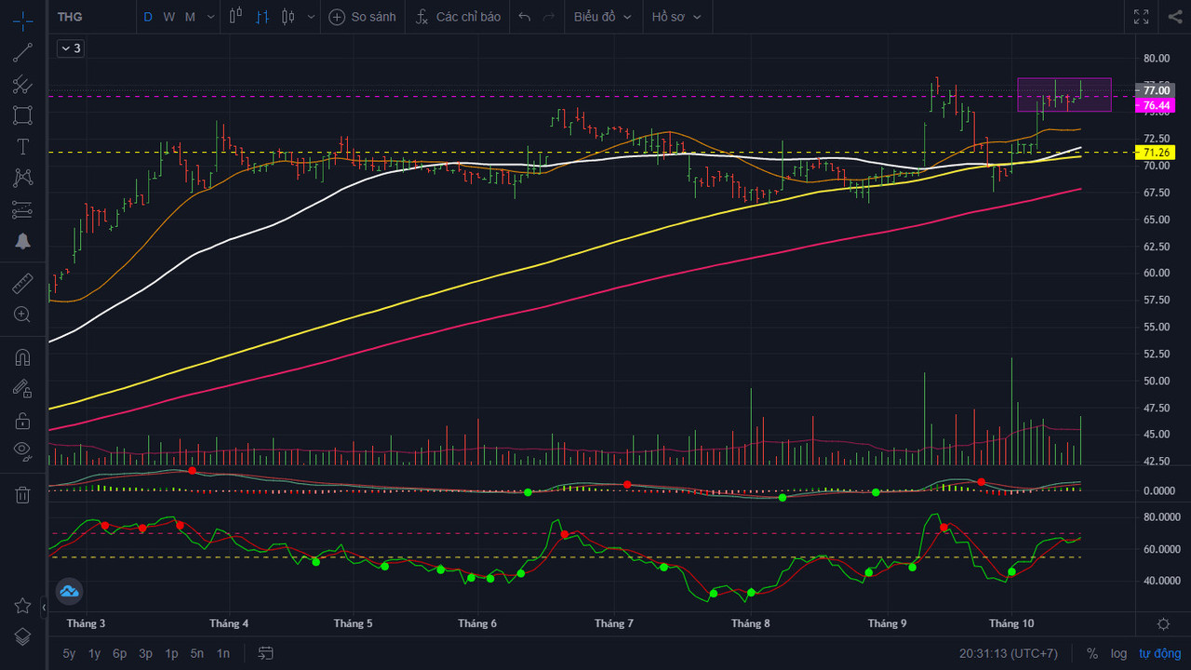Switch to the D daily interval
Viewport: 1191px width, 670px height.
click(x=148, y=17)
